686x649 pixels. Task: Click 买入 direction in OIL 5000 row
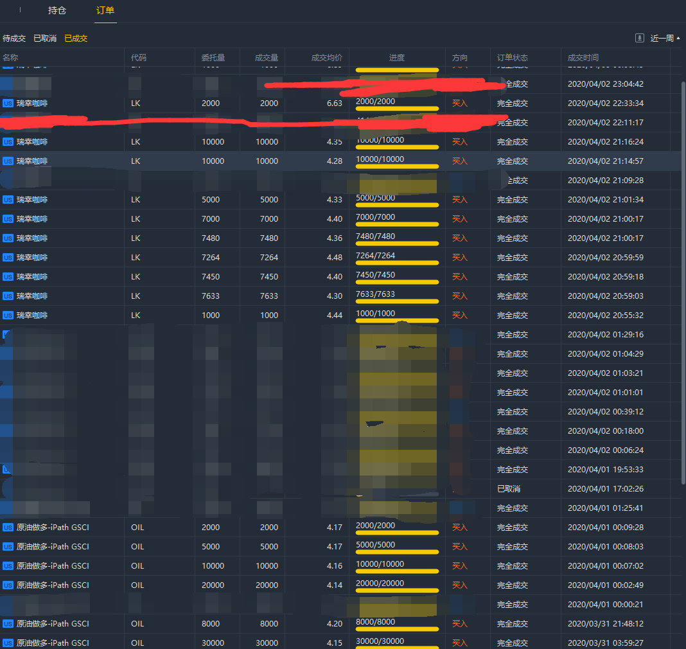pos(460,547)
